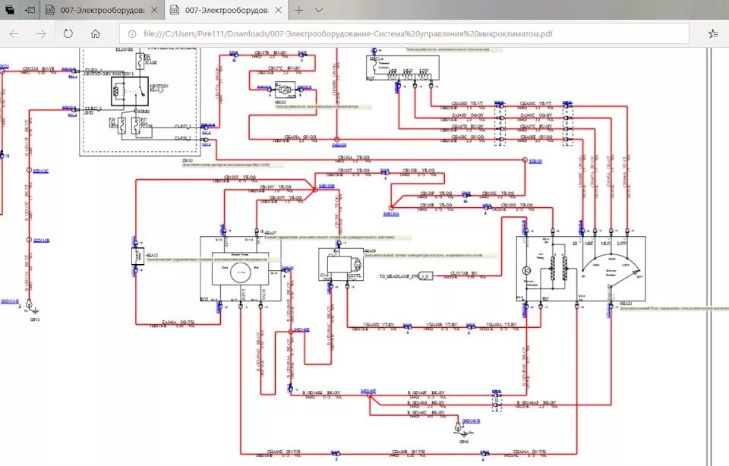Click the TO_HEADLAMP_SW reference label

(x=399, y=276)
